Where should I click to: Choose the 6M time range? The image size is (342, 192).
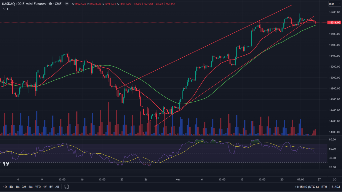[30, 187]
